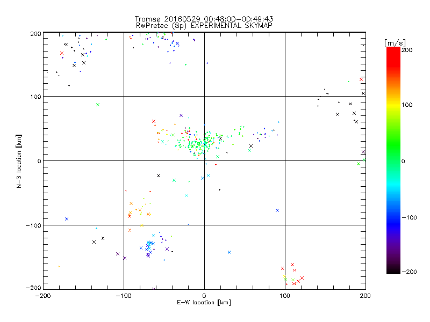Click the 100 tick label on the color bar
Screen dimensions: 430x322
[408, 105]
